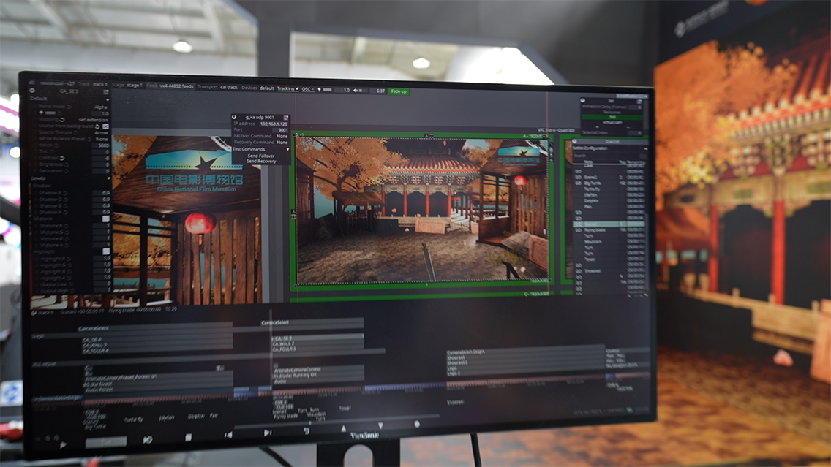Click the previous section skip-back button
This screenshot has height=467, width=831.
[x=228, y=435]
